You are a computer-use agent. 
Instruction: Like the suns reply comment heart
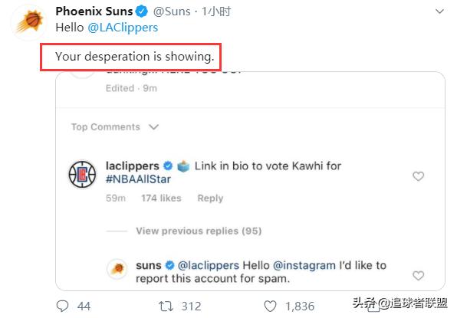(x=418, y=276)
